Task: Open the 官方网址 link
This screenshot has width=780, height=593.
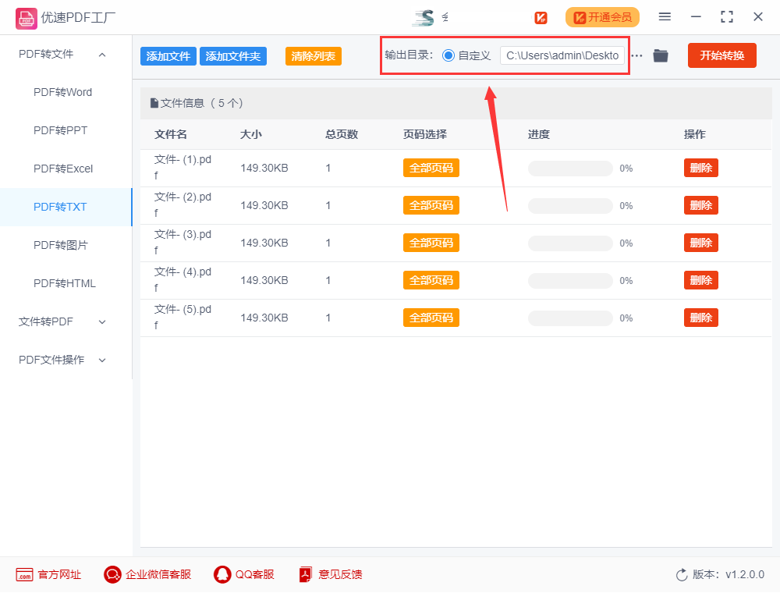Action: 60,574
